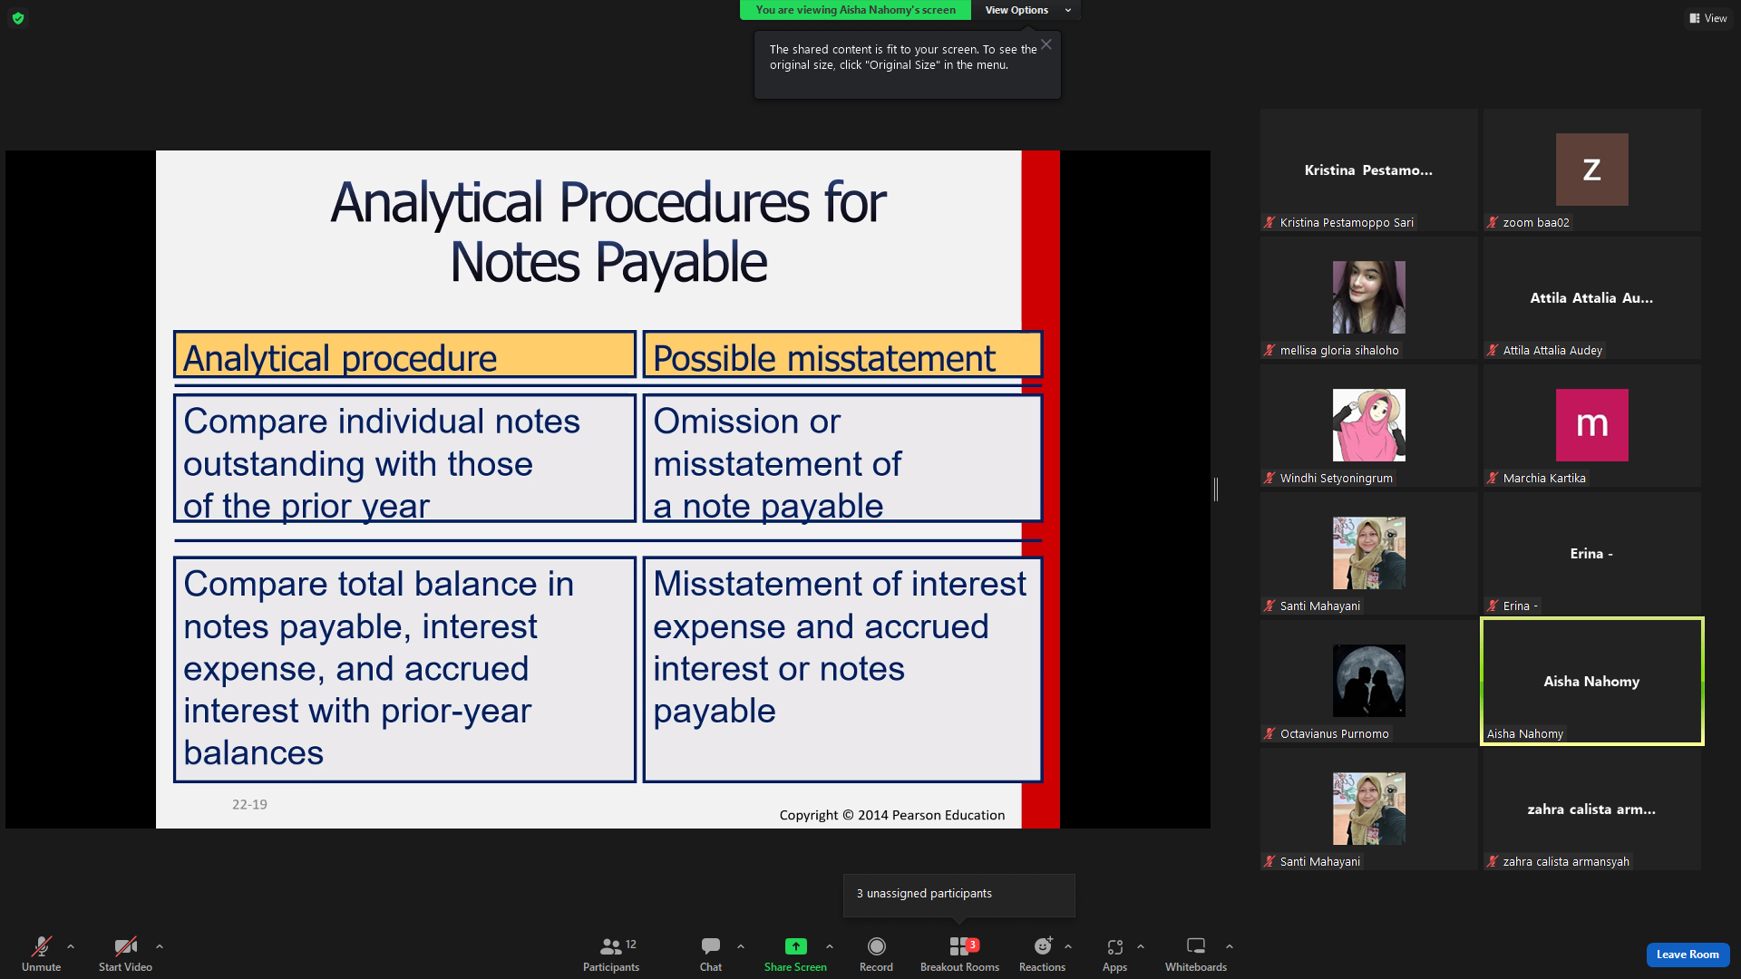Select zahra calista armansyah's tile

click(1592, 809)
